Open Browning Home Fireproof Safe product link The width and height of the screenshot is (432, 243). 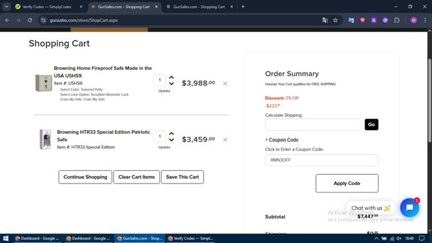tap(103, 72)
